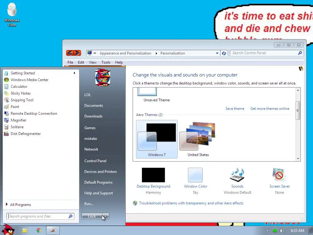Click the Start menu search magnifier
Viewport: 313px width, 235px height.
tap(70, 216)
